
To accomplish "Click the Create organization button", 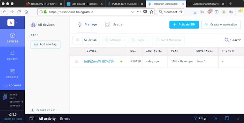I will click(x=221, y=25).
